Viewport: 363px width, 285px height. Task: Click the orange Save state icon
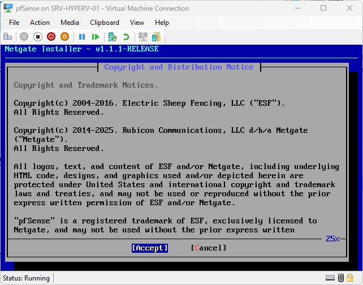click(x=64, y=37)
